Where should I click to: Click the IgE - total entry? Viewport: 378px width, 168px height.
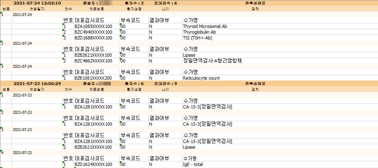coord(193,164)
